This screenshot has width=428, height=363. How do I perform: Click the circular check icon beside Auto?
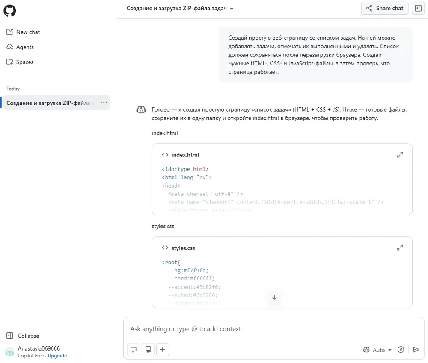[x=401, y=350]
